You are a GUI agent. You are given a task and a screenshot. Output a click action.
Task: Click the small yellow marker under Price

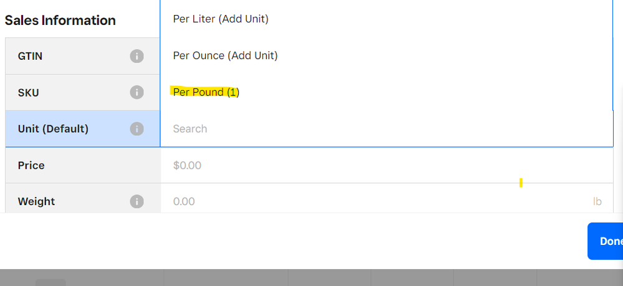pos(521,183)
